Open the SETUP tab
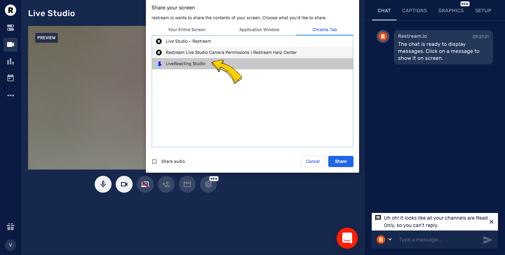 483,11
